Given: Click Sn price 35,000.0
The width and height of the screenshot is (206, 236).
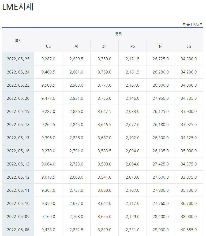Looking at the screenshot, I should (189, 151).
